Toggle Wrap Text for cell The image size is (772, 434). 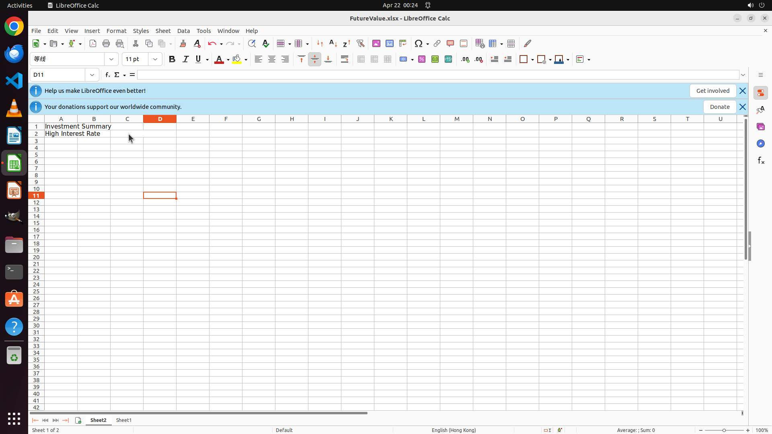[345, 59]
